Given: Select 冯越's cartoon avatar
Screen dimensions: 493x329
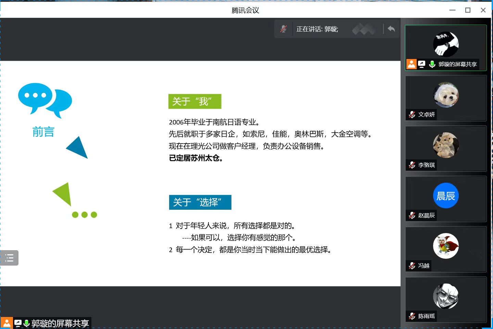Looking at the screenshot, I should (446, 246).
